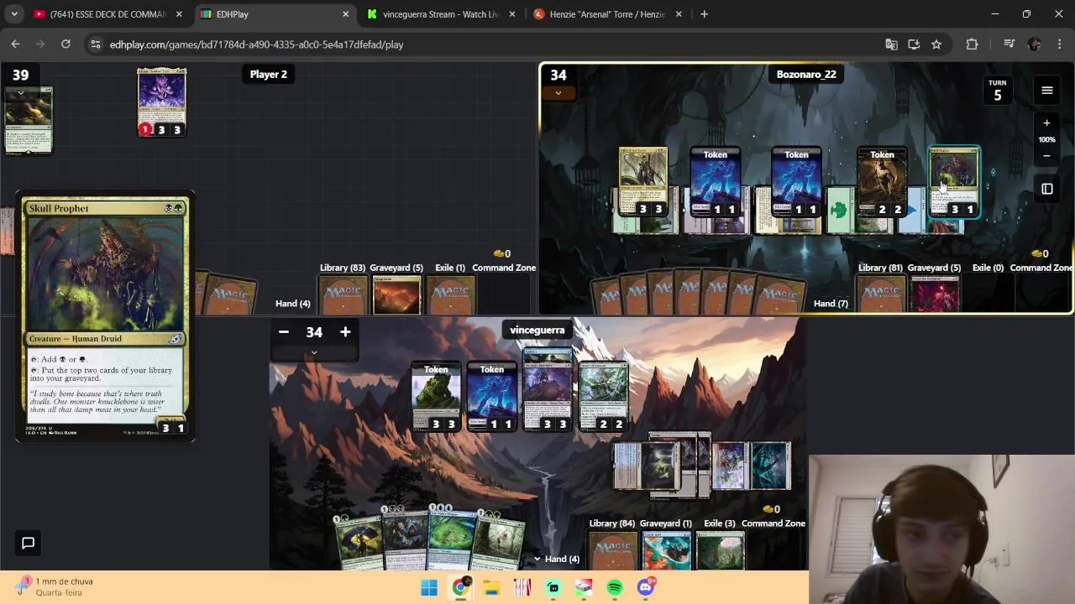The width and height of the screenshot is (1075, 604).
Task: Select the vinceguerra player name label
Action: [x=537, y=330]
